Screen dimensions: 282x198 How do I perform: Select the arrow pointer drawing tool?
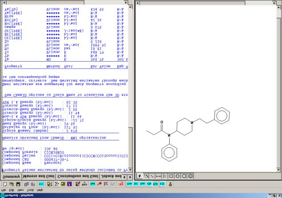tap(139, 176)
